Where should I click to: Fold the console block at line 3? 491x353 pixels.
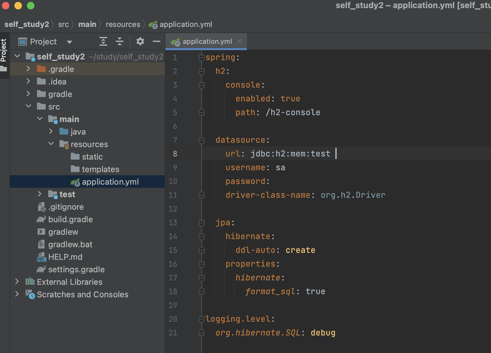pos(202,85)
